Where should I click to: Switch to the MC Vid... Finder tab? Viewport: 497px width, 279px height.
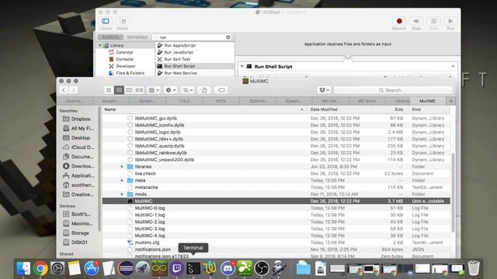[x=330, y=102]
